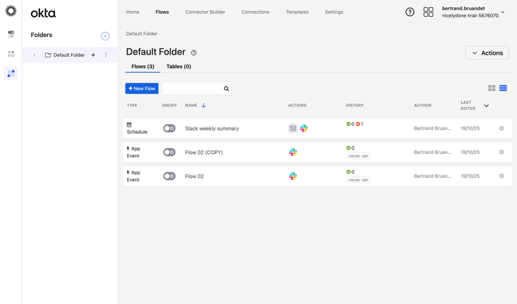Image resolution: width=517 pixels, height=304 pixels.
Task: Click info icon next to Default Folder title
Action: point(194,52)
